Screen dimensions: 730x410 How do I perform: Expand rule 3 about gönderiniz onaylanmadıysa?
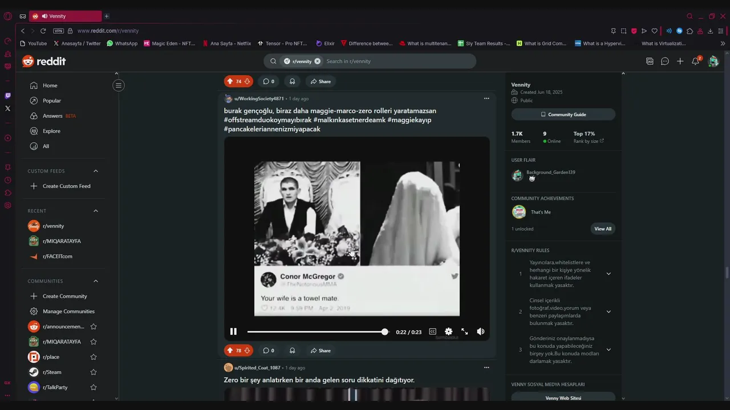pos(609,350)
